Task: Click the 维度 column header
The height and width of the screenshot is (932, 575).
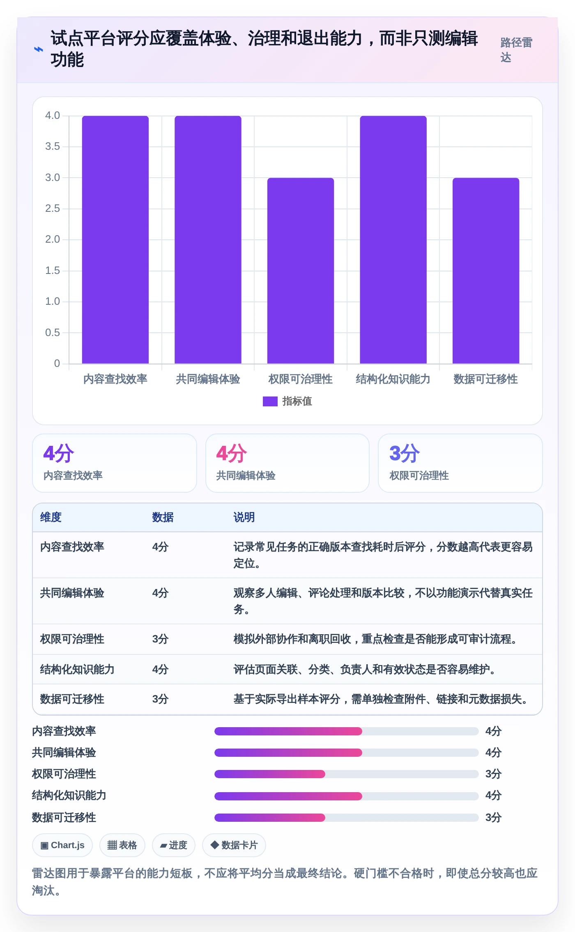Action: 51,517
